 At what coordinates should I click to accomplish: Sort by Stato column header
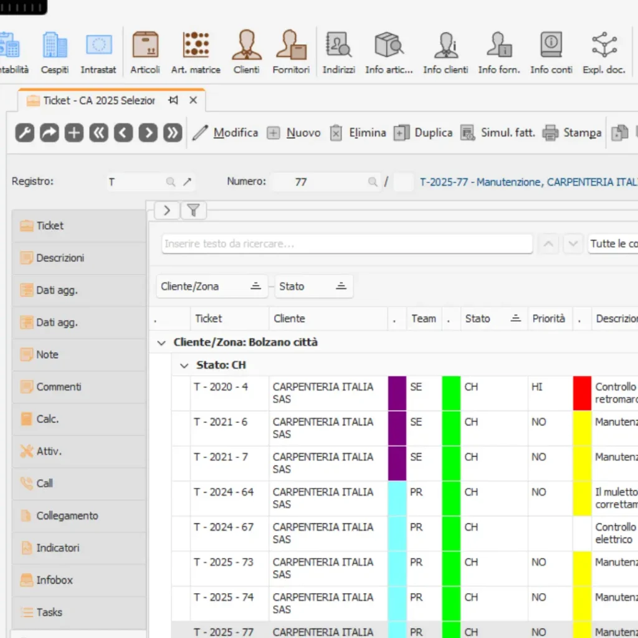pyautogui.click(x=493, y=318)
